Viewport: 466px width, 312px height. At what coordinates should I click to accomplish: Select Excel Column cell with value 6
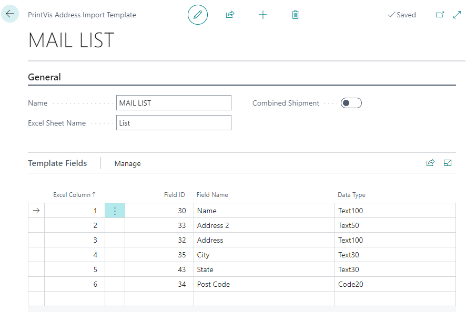pyautogui.click(x=75, y=284)
